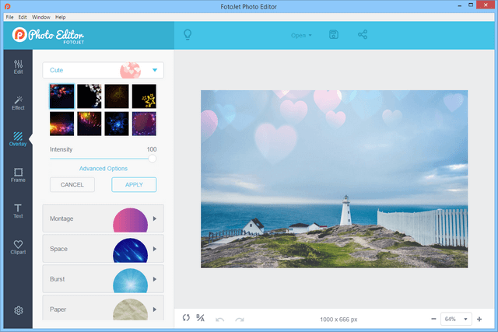The image size is (498, 332).
Task: Select the Effect wand tool
Action: (18, 102)
